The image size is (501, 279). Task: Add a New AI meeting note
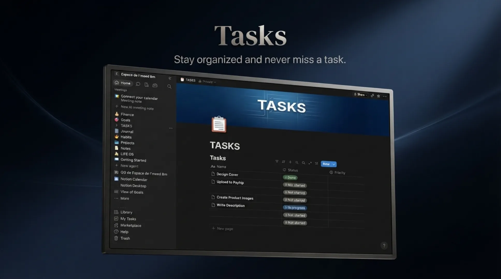tap(137, 107)
